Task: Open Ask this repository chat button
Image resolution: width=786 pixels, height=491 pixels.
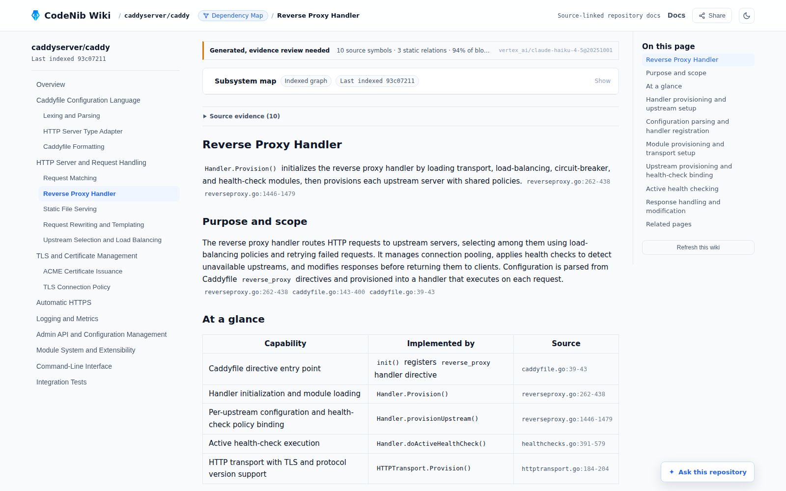Action: (x=707, y=472)
